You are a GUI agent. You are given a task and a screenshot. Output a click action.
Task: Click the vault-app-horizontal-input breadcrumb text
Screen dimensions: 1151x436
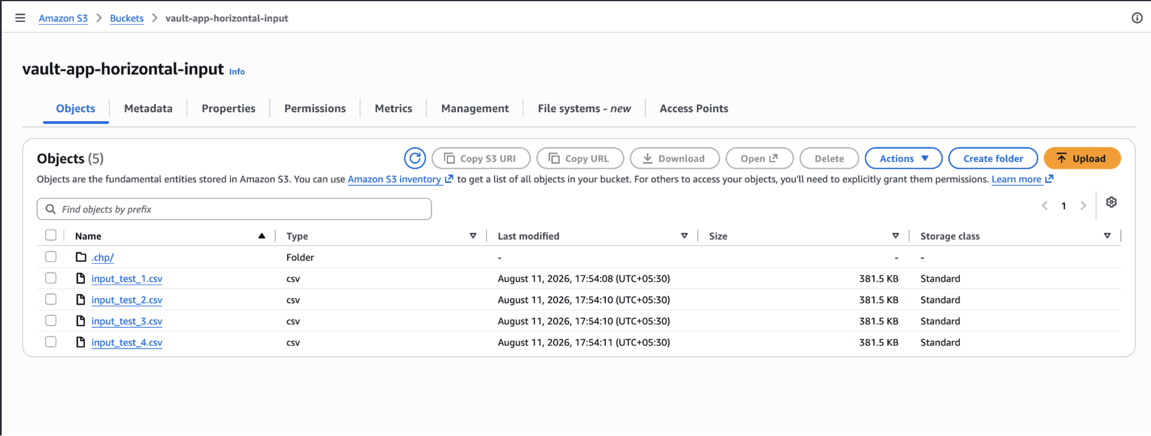point(226,18)
